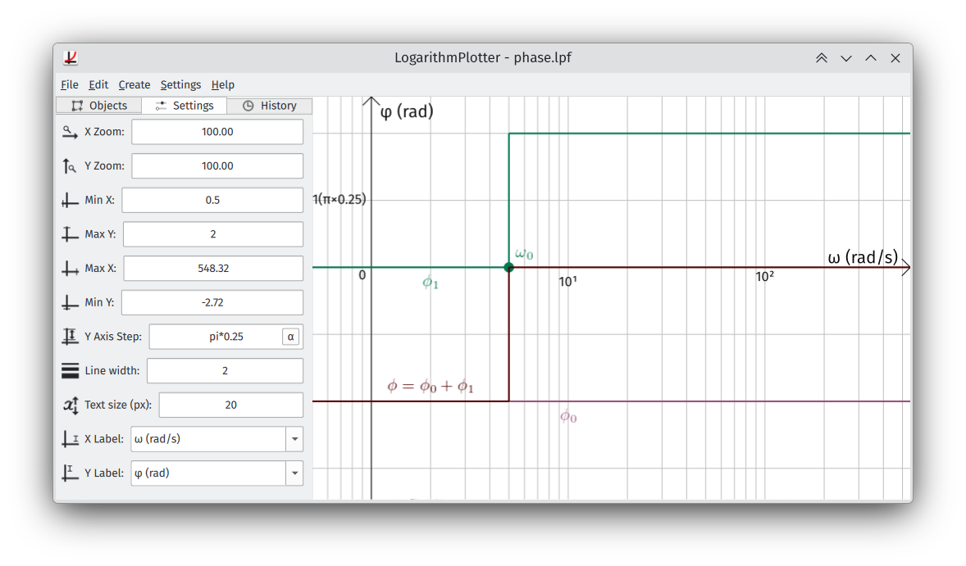Click the LogarithmPlotter logo in the titlebar
The image size is (966, 566).
[71, 57]
